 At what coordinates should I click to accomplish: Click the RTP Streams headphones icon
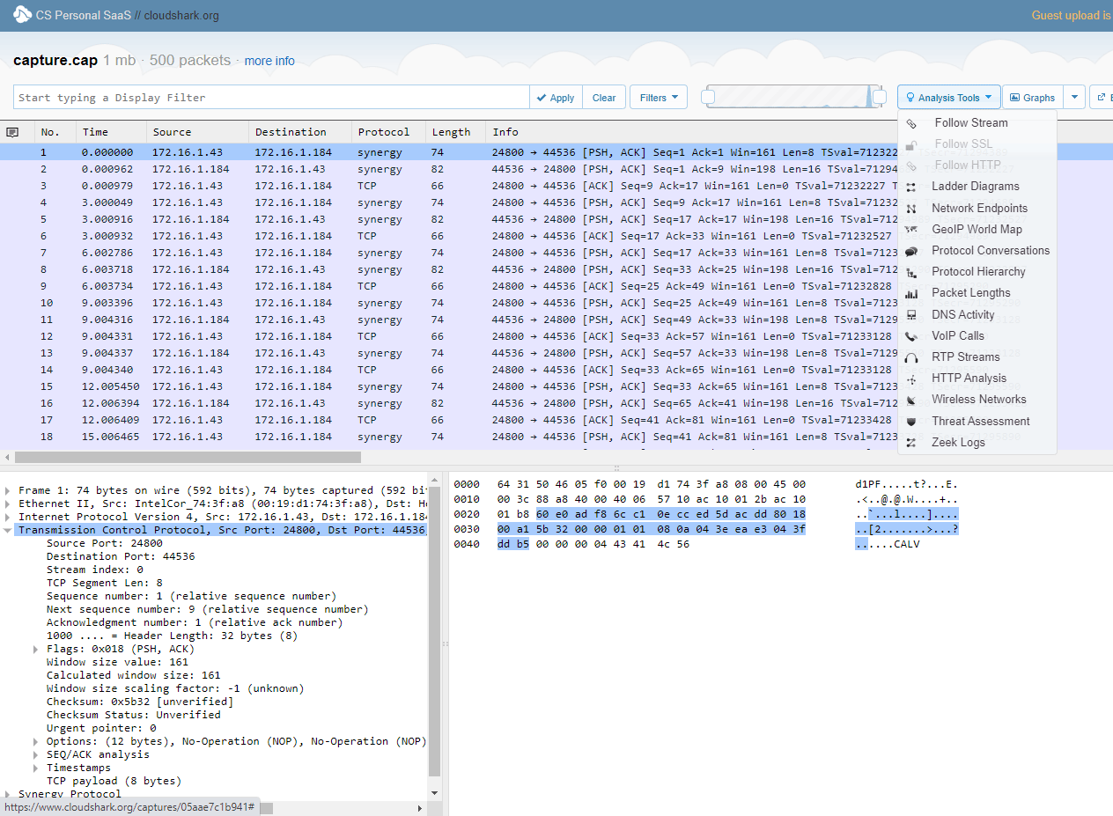(x=912, y=357)
